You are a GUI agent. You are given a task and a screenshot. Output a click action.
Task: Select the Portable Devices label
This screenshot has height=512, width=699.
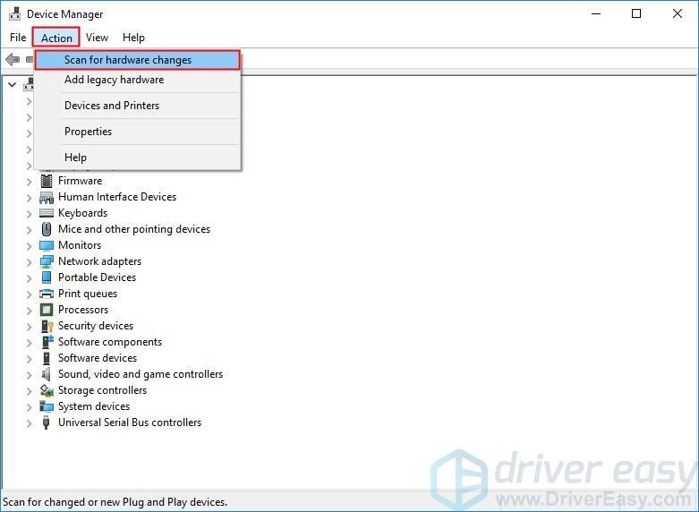pos(98,277)
